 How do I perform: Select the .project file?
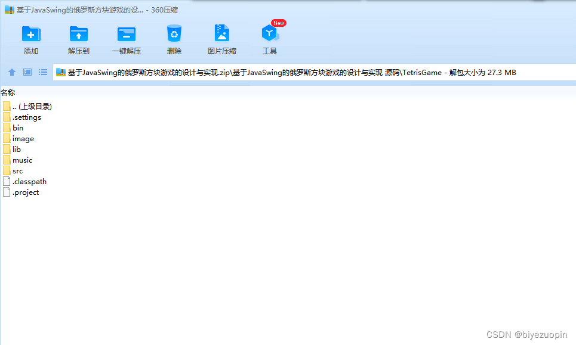[x=24, y=192]
